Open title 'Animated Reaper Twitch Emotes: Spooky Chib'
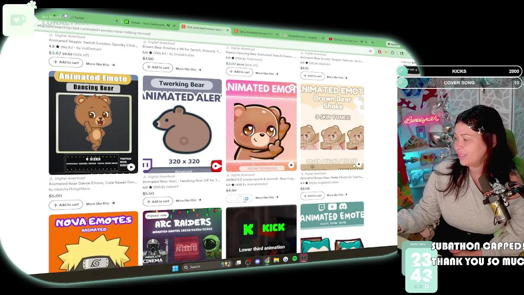Image resolution: width=524 pixels, height=295 pixels. [93, 43]
